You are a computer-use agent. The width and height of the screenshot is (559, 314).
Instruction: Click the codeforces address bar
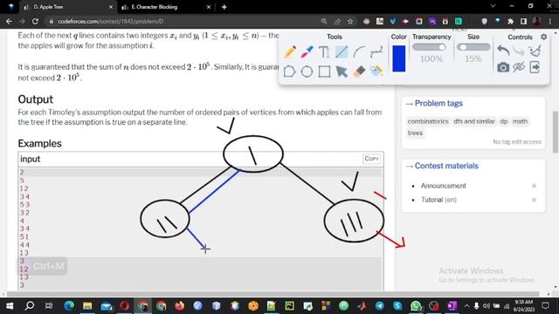[x=182, y=21]
